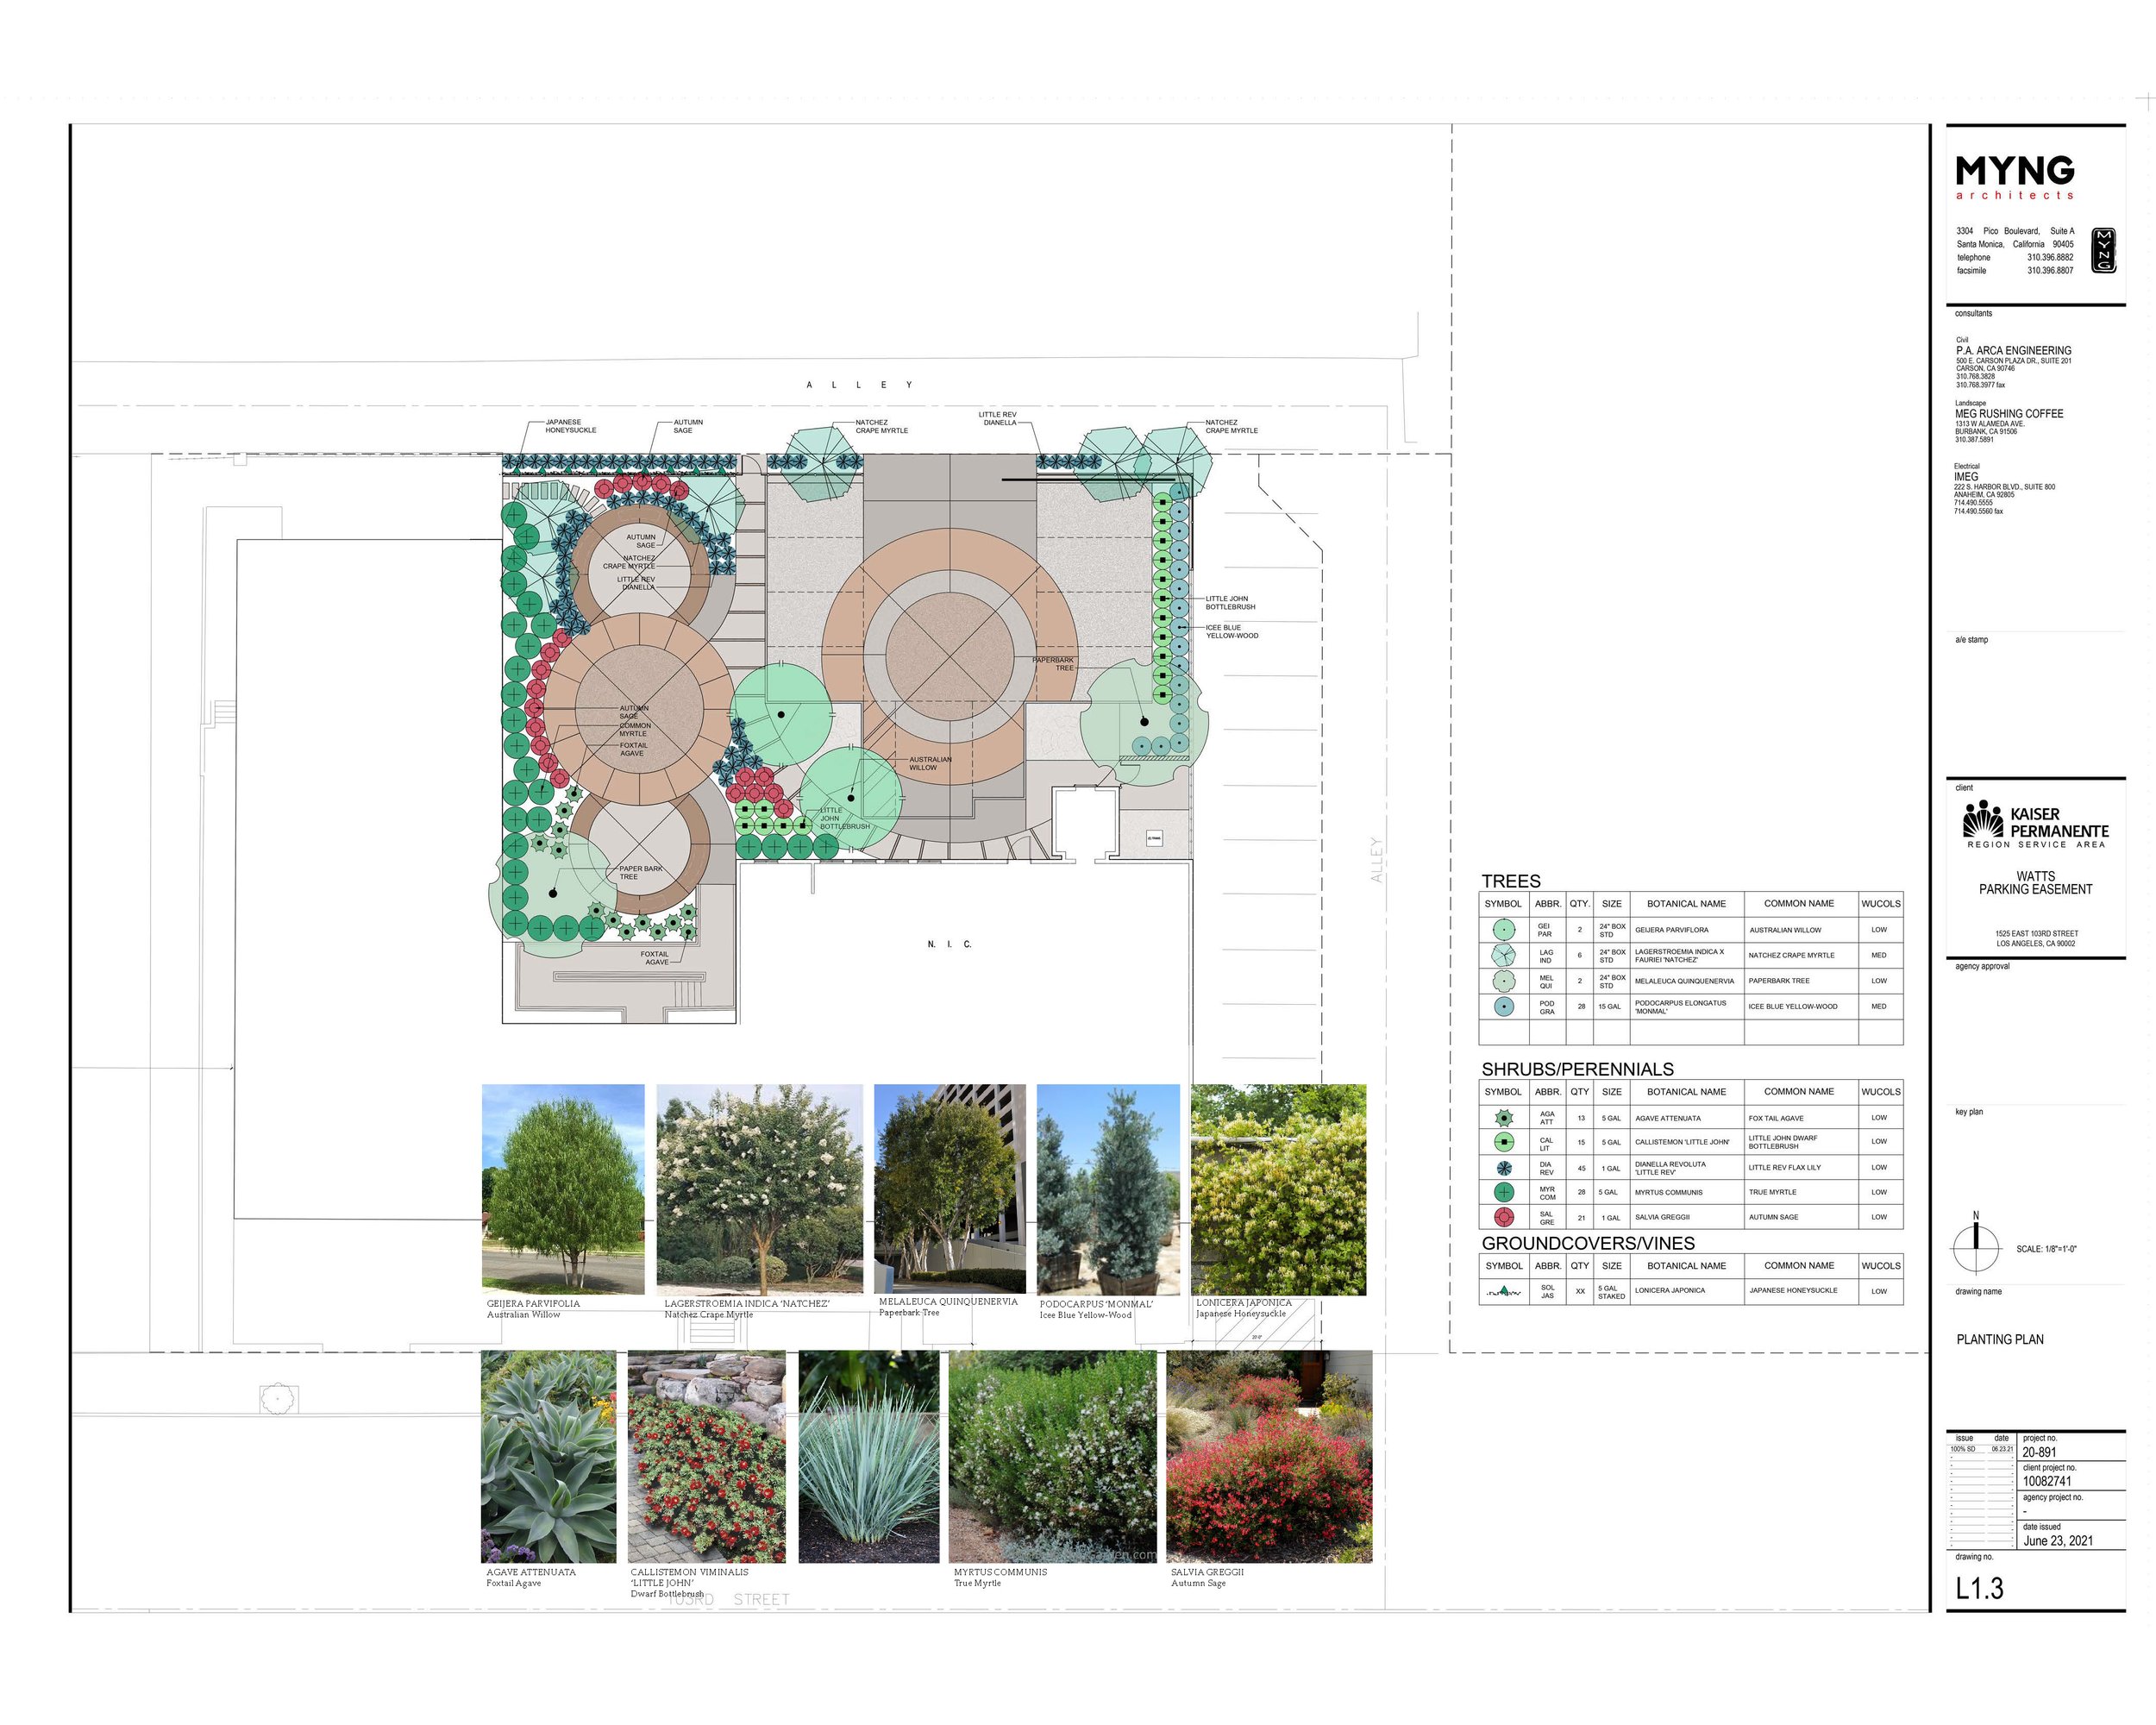Viewport: 2156px width, 1725px height.
Task: Click the MEG RUSHING COFFEE landscape consultant name
Action: [x=2009, y=414]
